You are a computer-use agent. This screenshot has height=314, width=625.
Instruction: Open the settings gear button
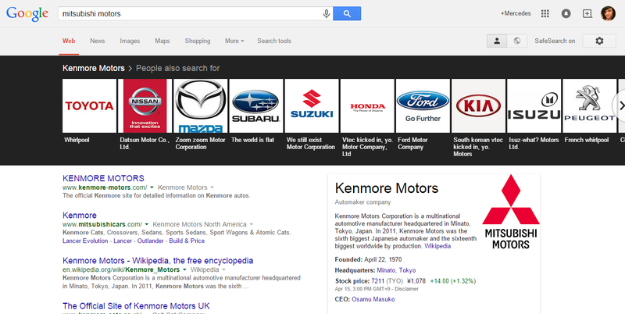pos(599,41)
